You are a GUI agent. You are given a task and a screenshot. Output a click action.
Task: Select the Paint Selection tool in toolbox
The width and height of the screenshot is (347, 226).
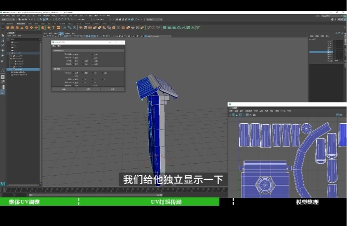(x=3, y=45)
